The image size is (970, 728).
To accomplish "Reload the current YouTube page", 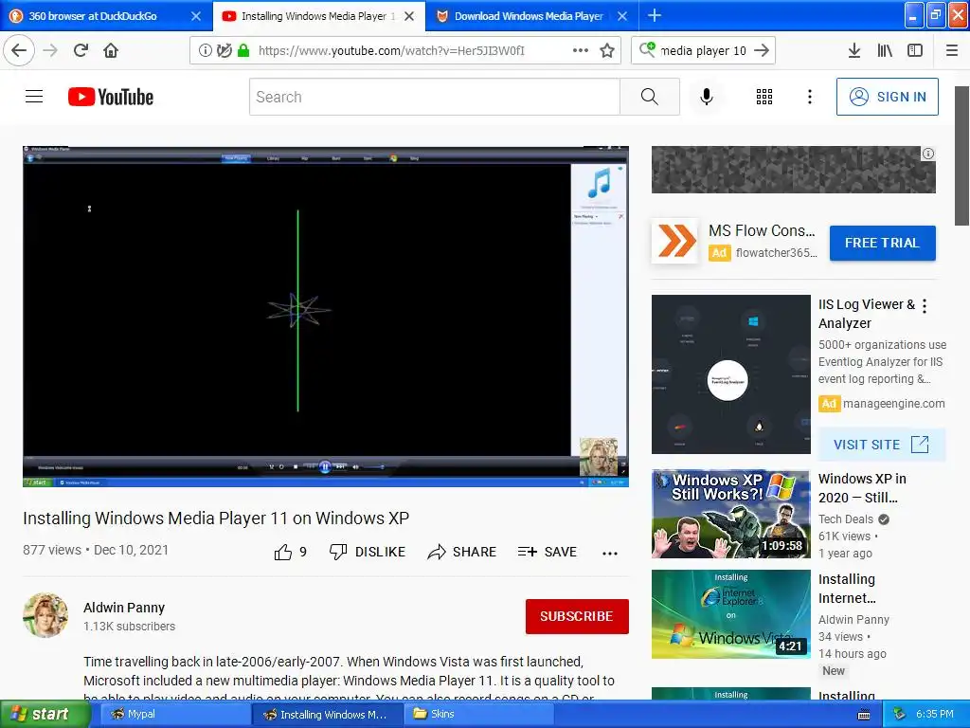I will coord(81,50).
